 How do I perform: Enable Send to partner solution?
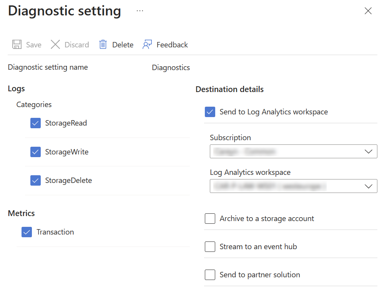[210, 275]
